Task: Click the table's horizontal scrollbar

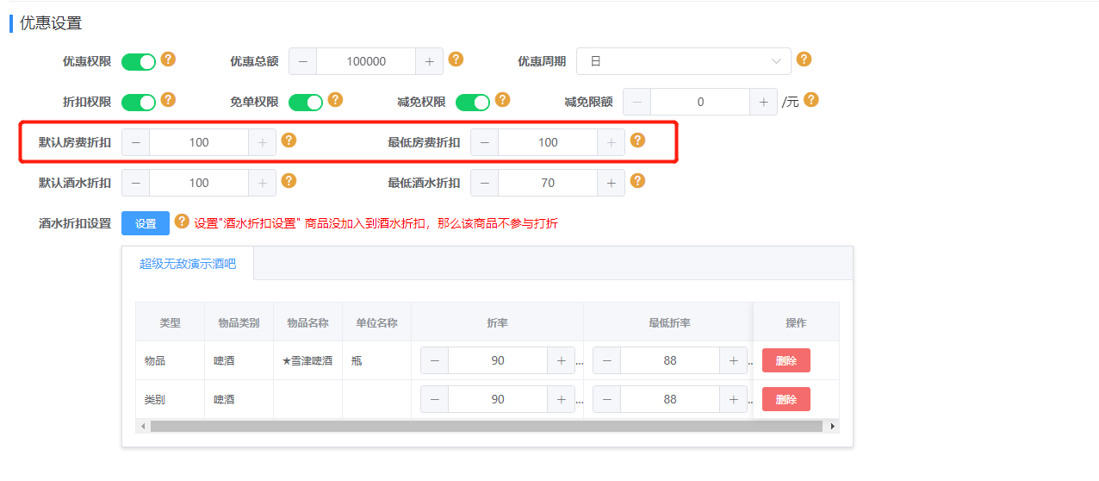Action: [x=486, y=426]
